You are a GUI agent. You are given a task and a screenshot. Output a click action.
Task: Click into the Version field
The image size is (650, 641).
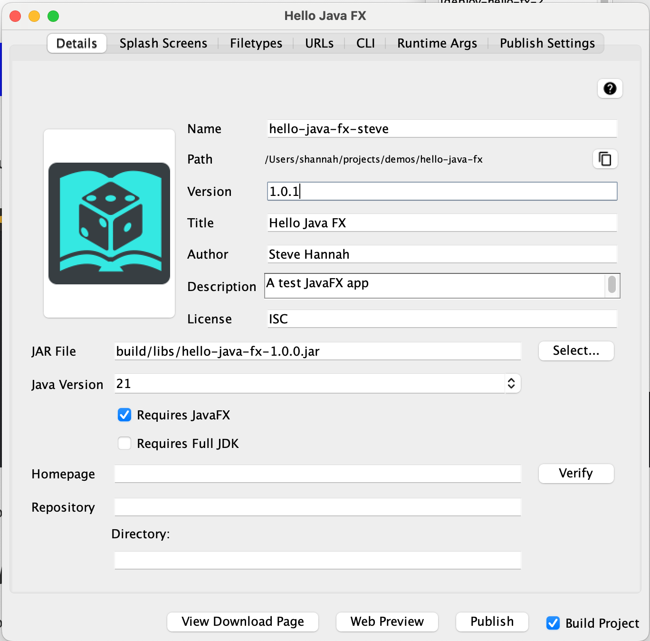click(442, 191)
